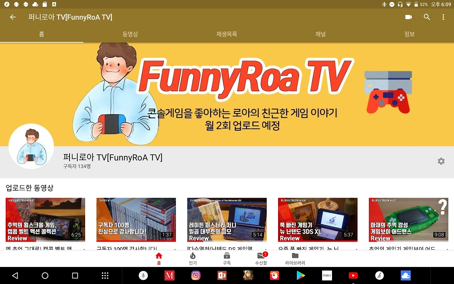This screenshot has width=454, height=284.
Task: Go to the 구독 subscriptions feed
Action: 227,257
